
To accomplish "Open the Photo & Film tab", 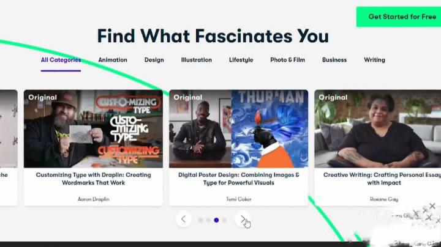I will coord(287,60).
